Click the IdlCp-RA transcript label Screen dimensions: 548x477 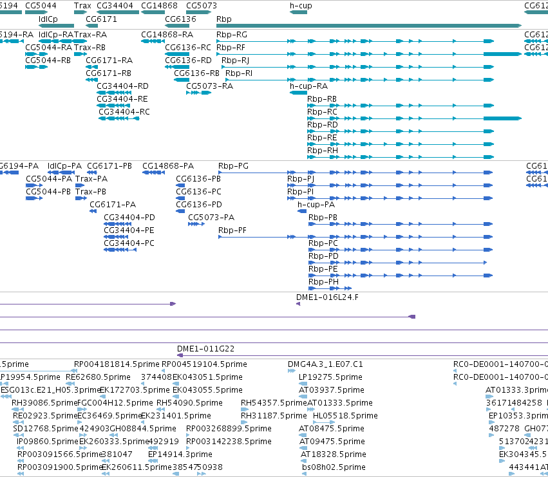point(56,35)
